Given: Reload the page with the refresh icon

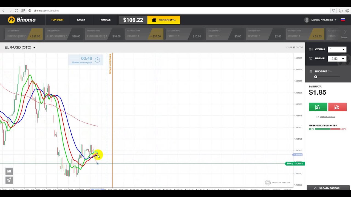Looking at the screenshot, I should point(16,11).
